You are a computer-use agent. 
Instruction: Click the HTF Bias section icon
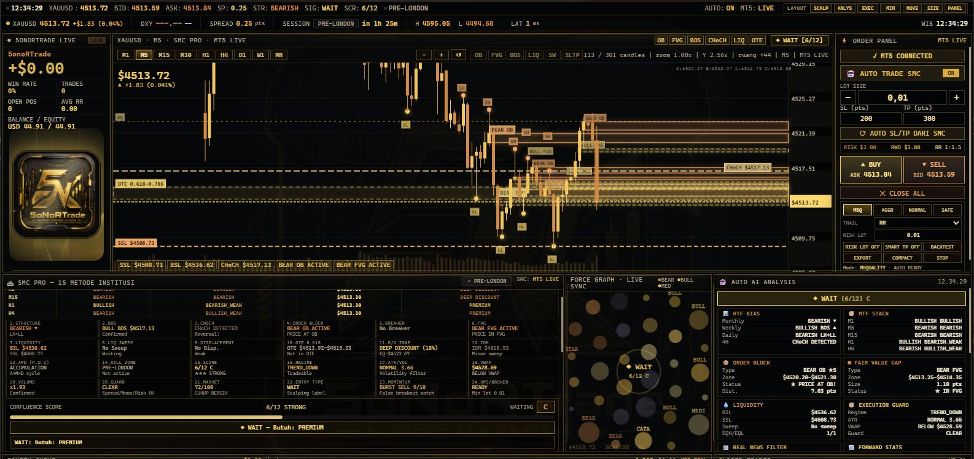pos(726,314)
